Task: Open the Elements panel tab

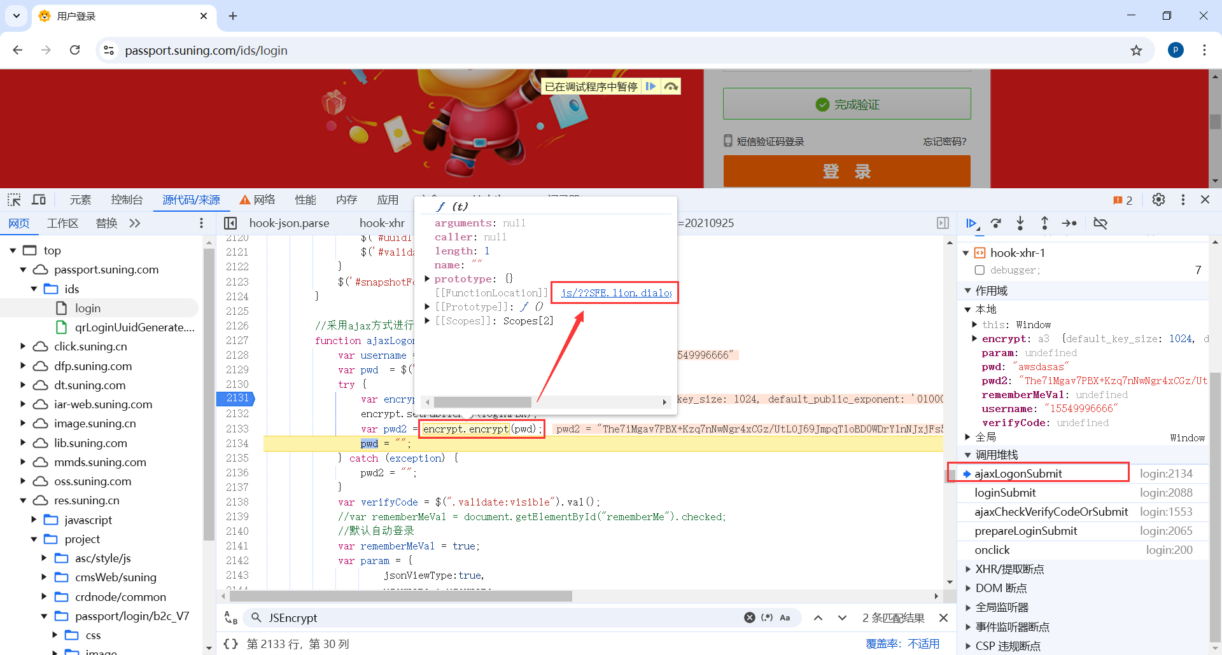Action: point(80,200)
